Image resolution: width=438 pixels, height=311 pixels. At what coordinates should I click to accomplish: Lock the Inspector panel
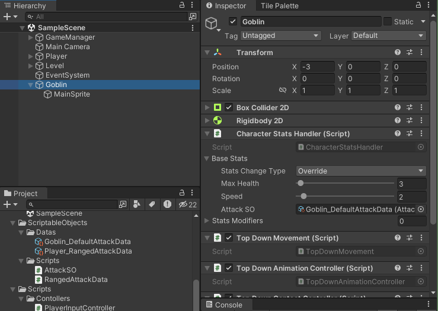pyautogui.click(x=418, y=5)
